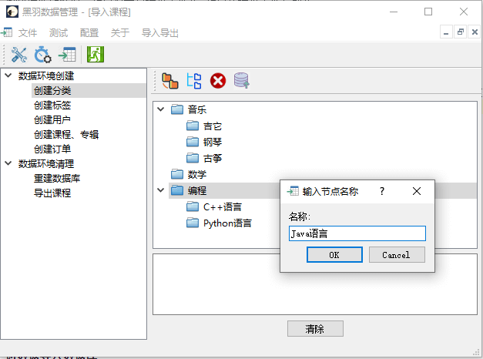The height and width of the screenshot is (359, 483).
Task: Click the 古筝 folder icon
Action: [193, 158]
